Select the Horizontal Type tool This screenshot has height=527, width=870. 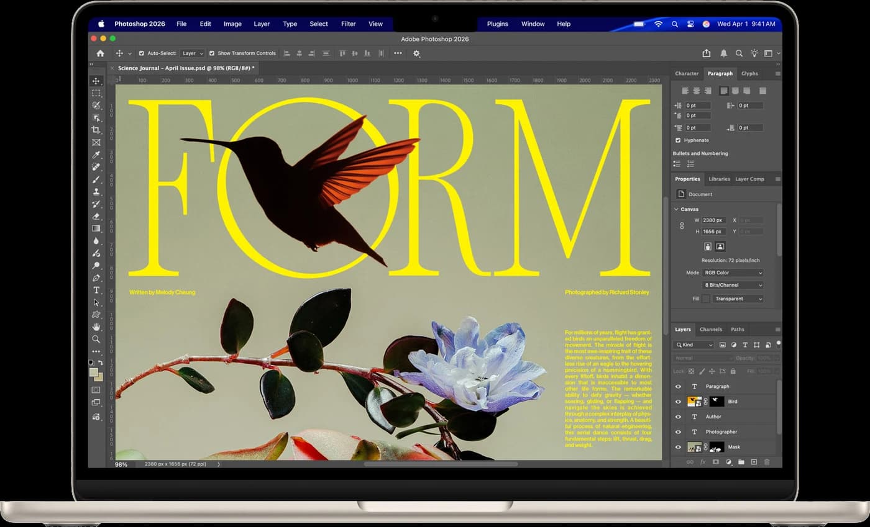coord(96,290)
